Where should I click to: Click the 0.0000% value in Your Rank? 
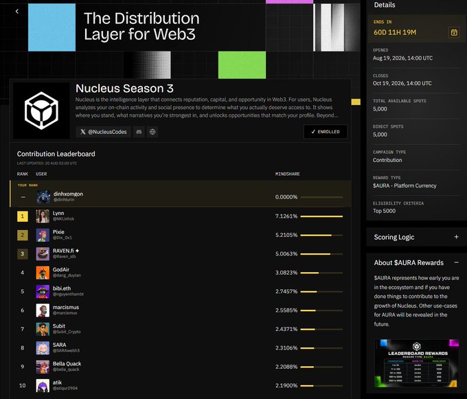[286, 197]
